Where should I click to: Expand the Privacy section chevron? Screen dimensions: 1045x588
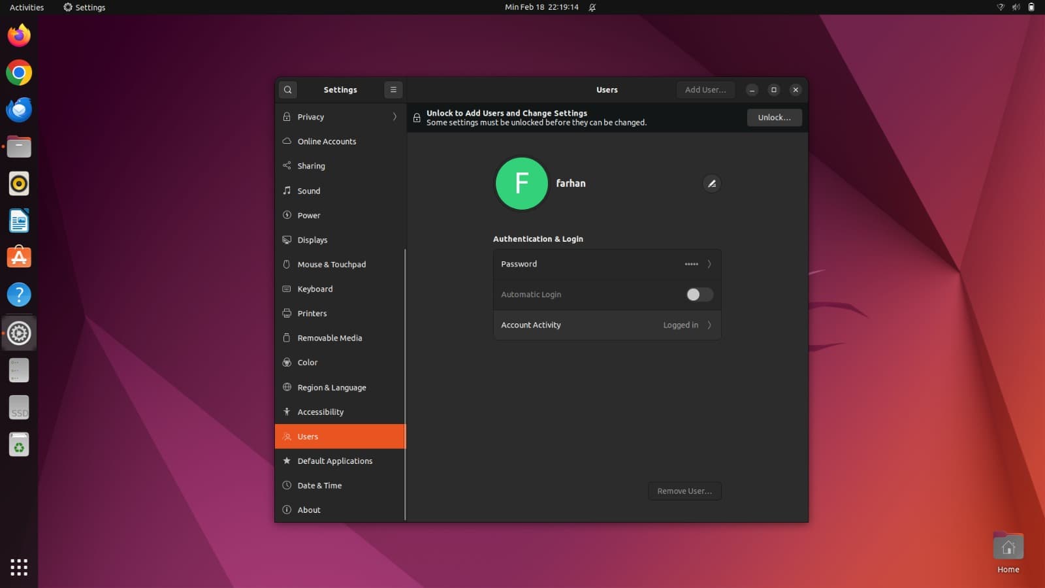click(x=394, y=117)
